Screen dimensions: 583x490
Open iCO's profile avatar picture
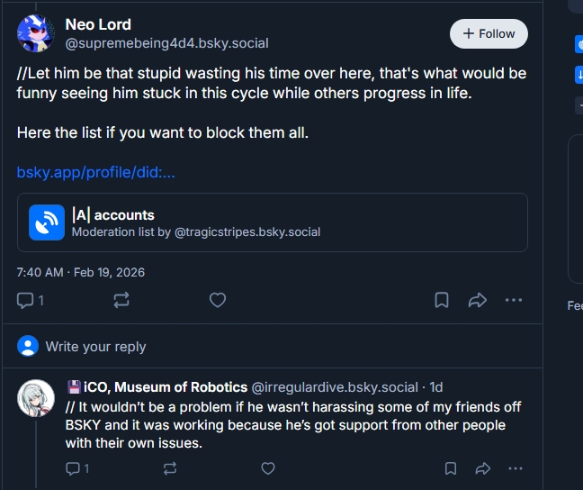coord(36,397)
